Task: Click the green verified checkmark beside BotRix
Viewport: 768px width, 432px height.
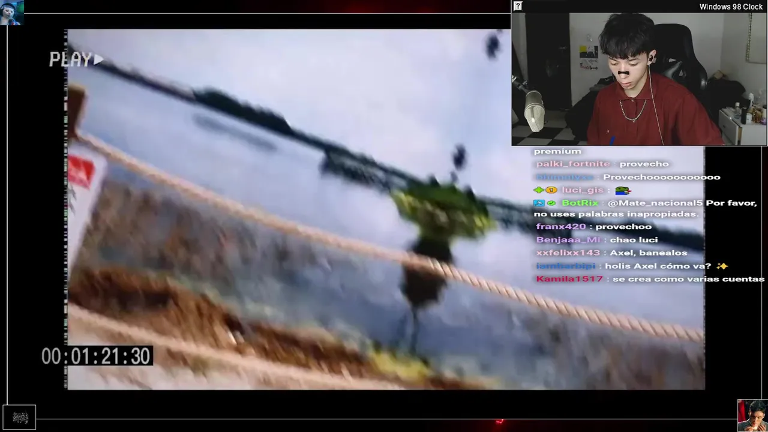Action: pyautogui.click(x=551, y=203)
